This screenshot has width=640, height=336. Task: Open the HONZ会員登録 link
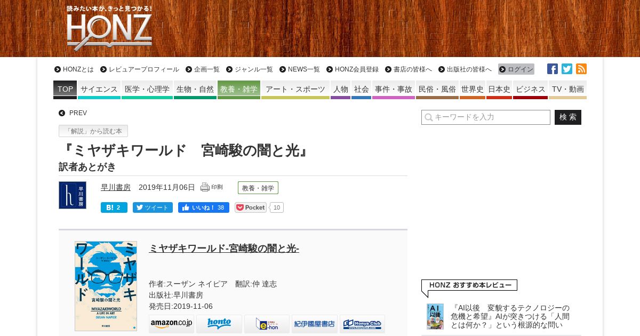click(353, 69)
